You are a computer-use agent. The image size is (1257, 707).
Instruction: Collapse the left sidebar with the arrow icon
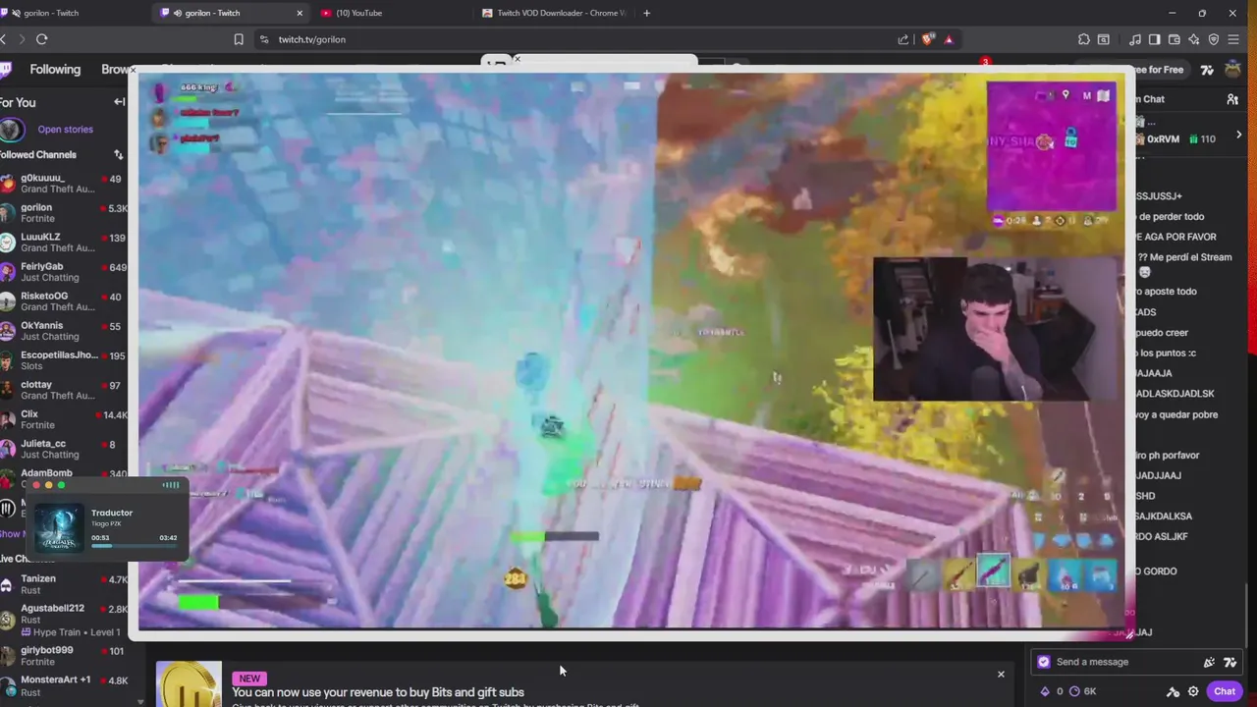point(119,102)
